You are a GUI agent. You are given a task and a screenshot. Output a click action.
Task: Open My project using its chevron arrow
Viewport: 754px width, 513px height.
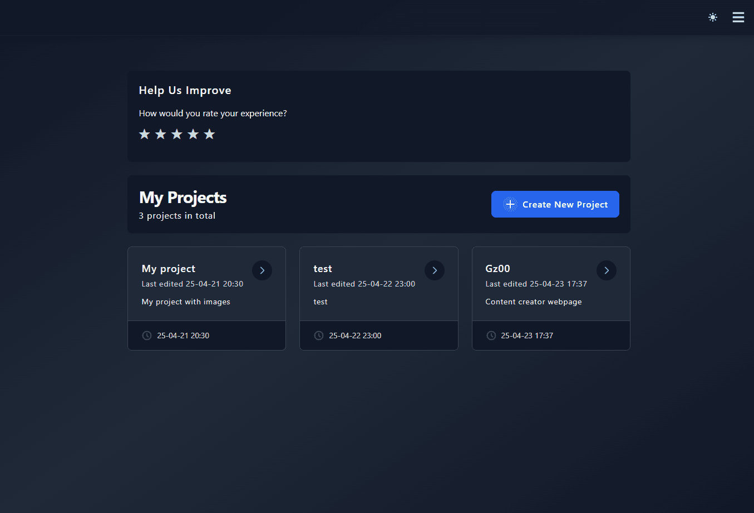point(262,270)
